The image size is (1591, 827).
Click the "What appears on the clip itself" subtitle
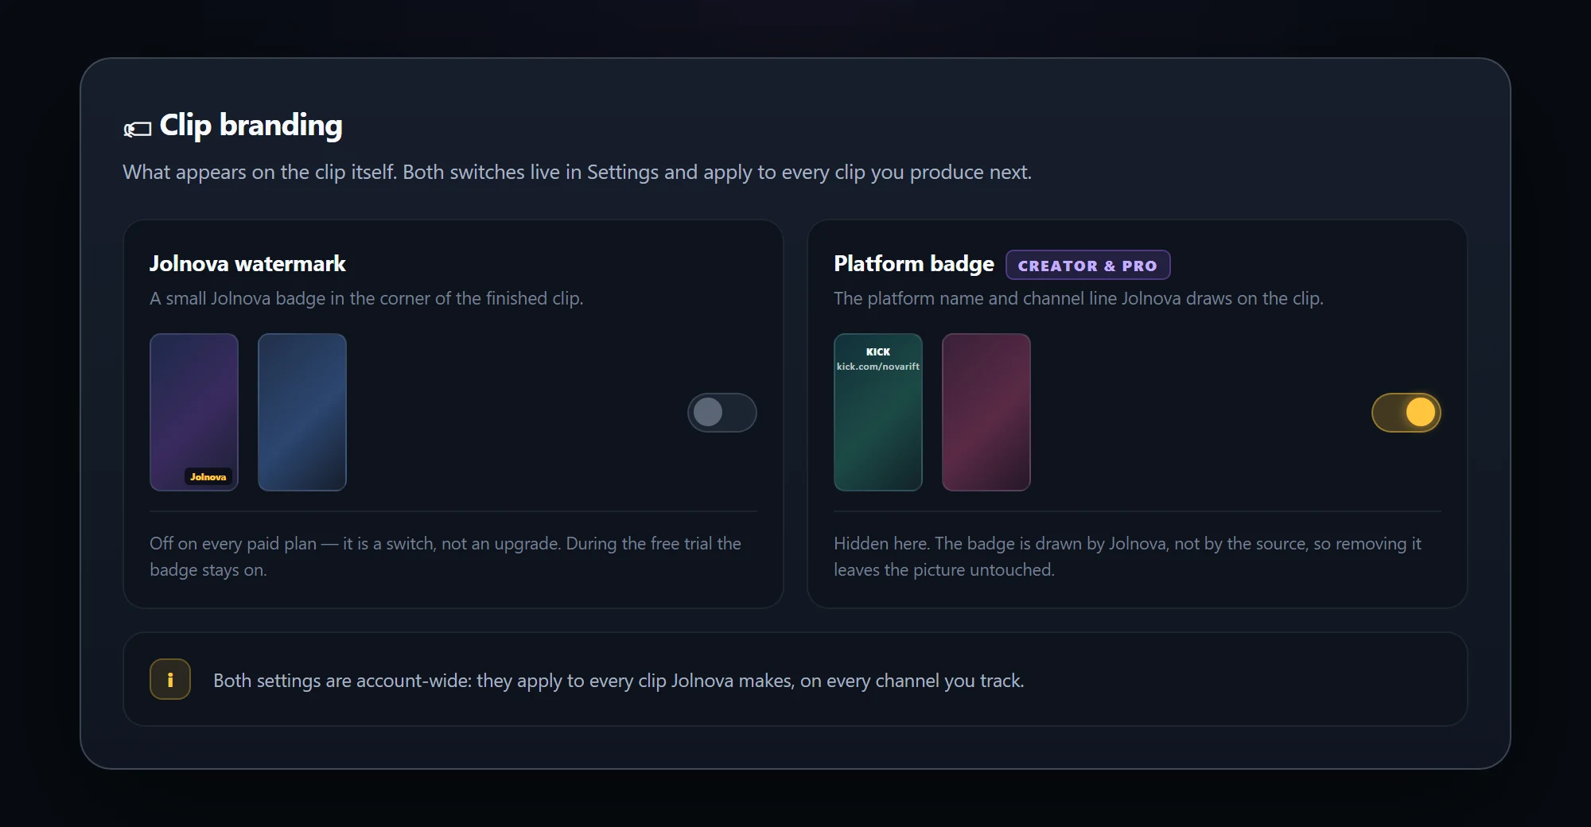[x=577, y=173]
